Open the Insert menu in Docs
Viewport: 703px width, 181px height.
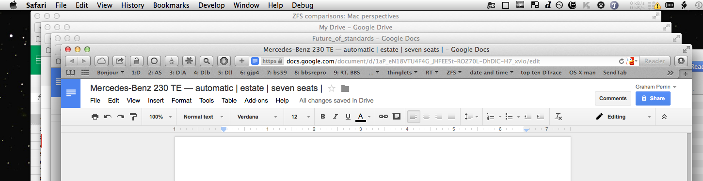[x=156, y=101]
